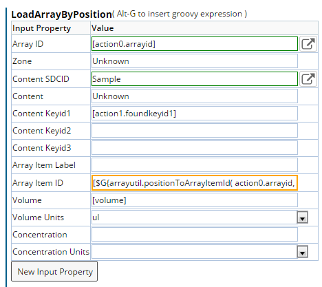Select the Array Item ID groovy expression field
This screenshot has width=322, height=287.
coord(195,183)
